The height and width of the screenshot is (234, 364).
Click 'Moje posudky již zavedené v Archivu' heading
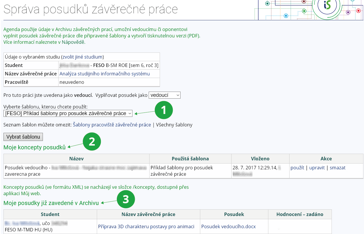[51, 203]
